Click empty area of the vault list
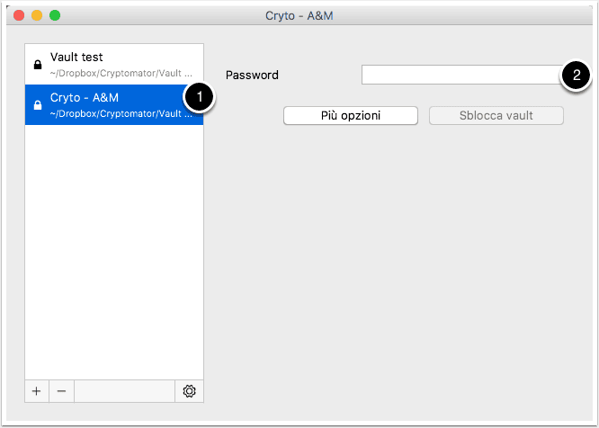Image resolution: width=599 pixels, height=428 pixels. tap(114, 252)
